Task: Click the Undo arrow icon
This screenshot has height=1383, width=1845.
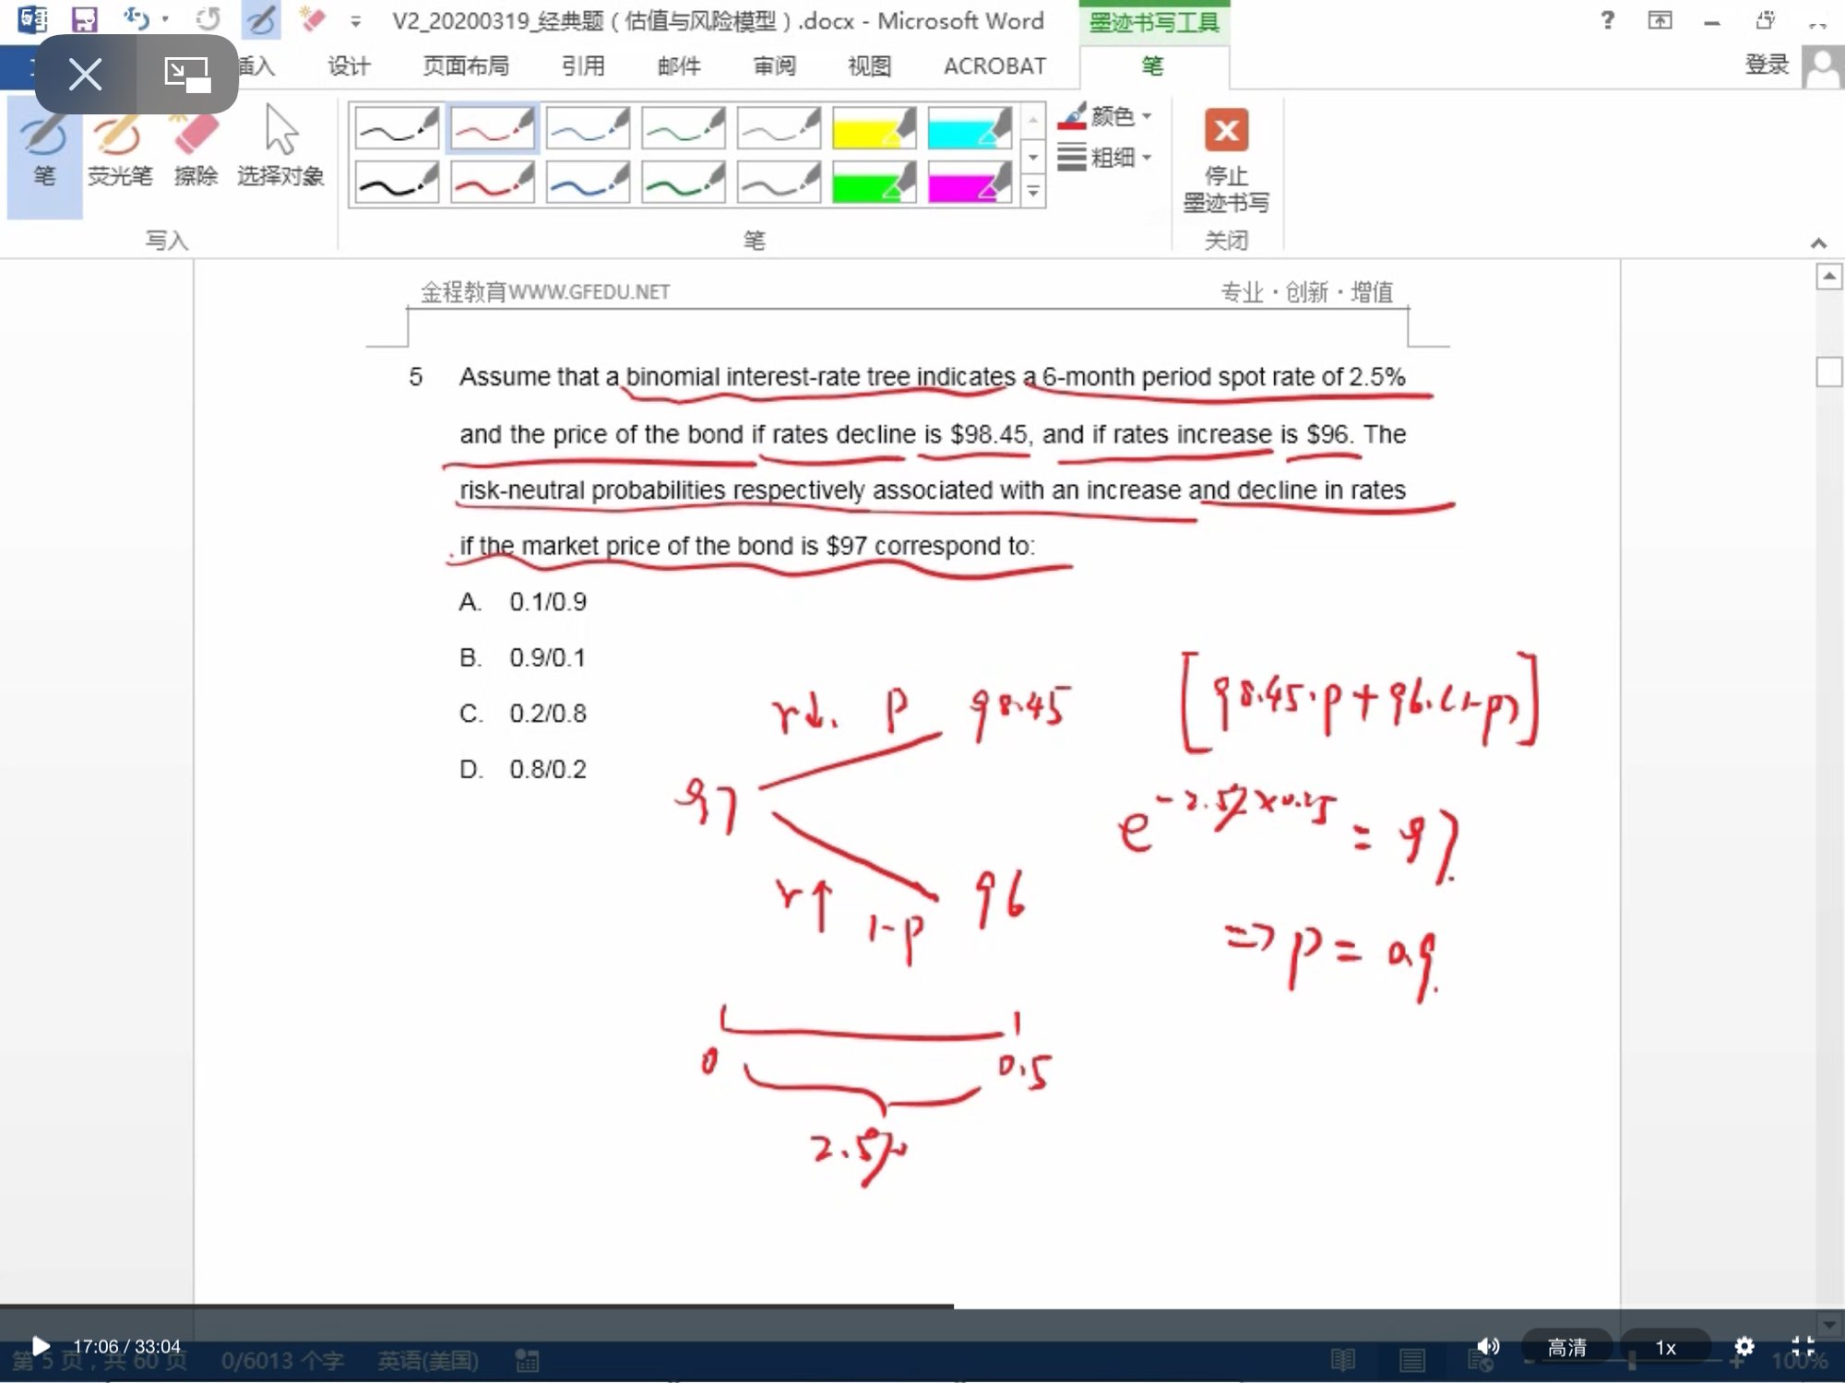Action: pyautogui.click(x=137, y=19)
